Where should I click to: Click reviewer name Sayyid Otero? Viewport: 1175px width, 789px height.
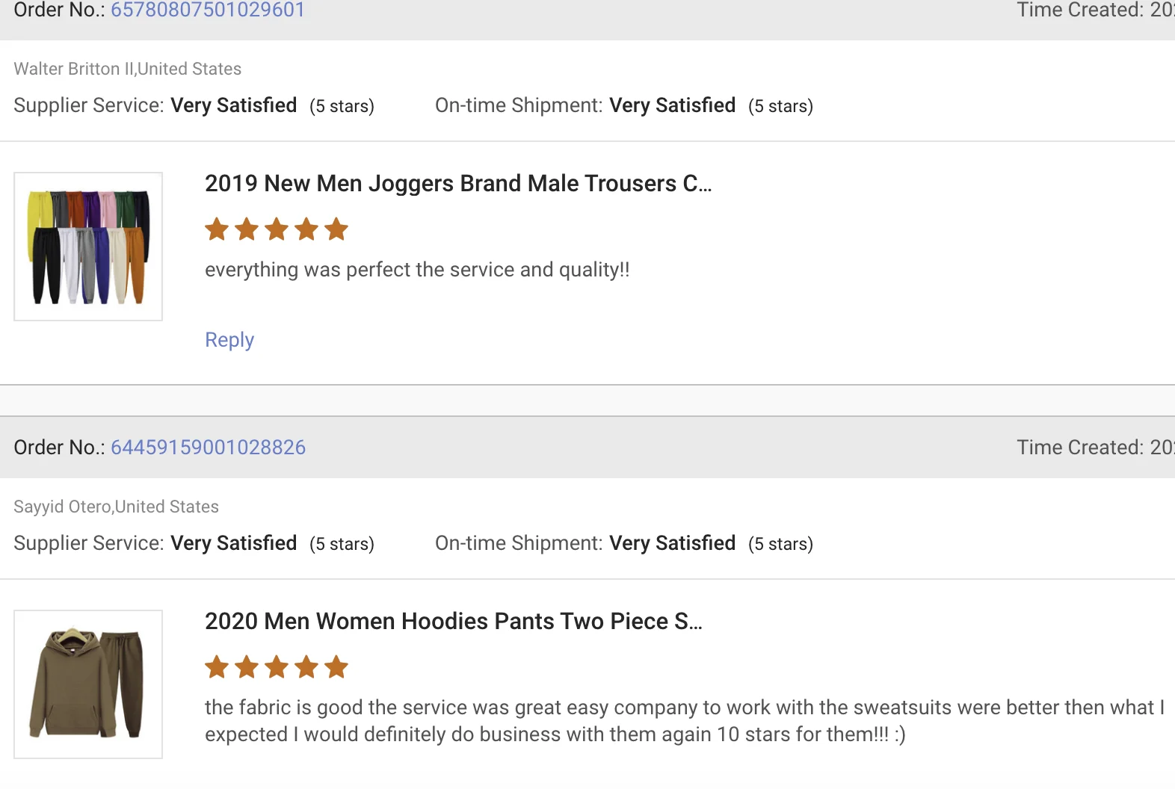[x=63, y=507]
